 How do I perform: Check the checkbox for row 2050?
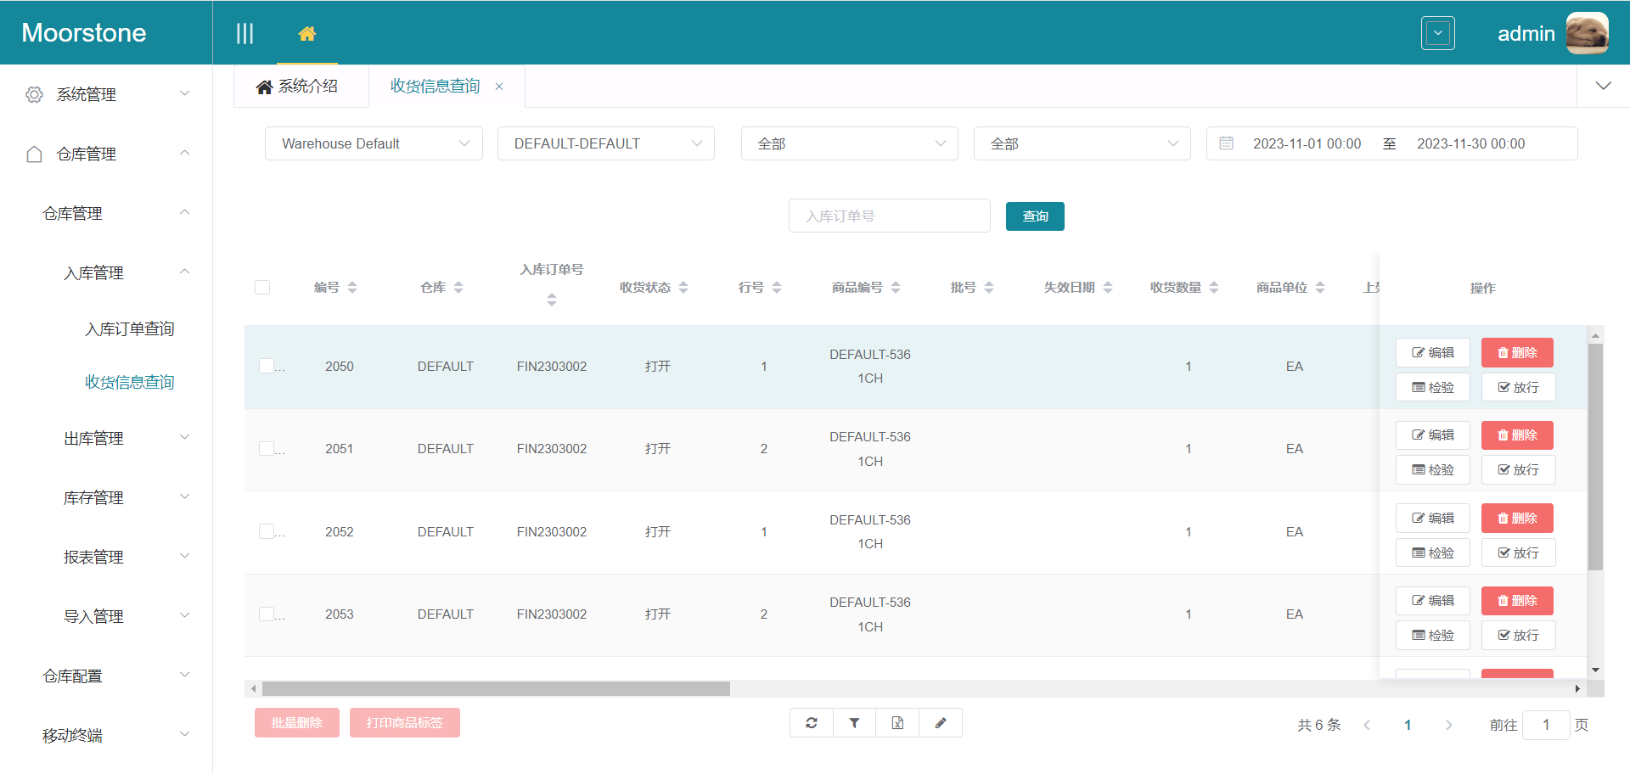pos(267,366)
